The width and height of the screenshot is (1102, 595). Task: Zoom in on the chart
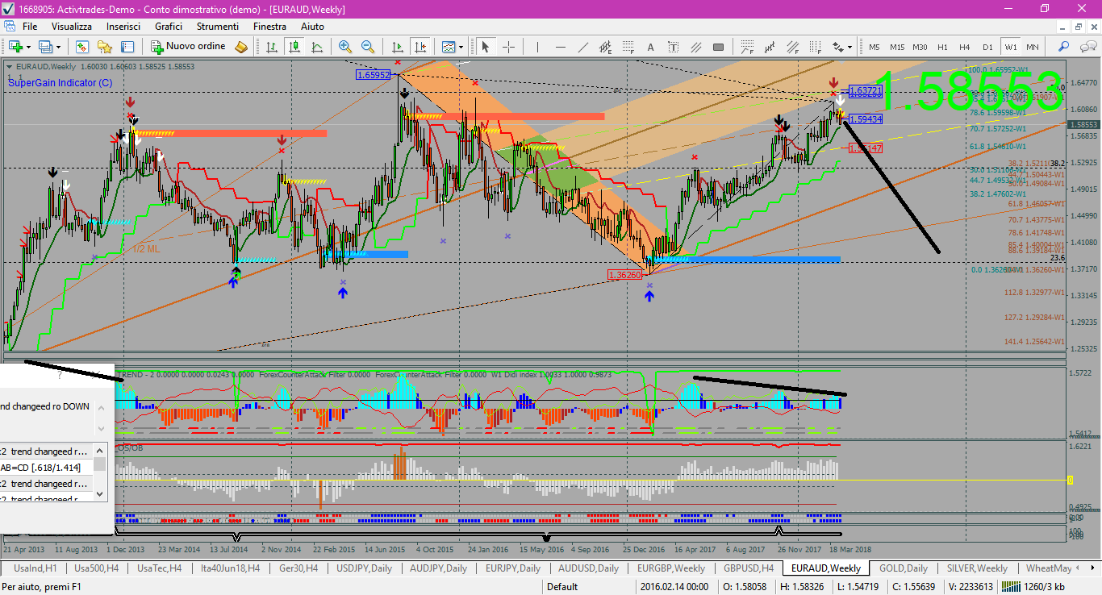tap(345, 47)
